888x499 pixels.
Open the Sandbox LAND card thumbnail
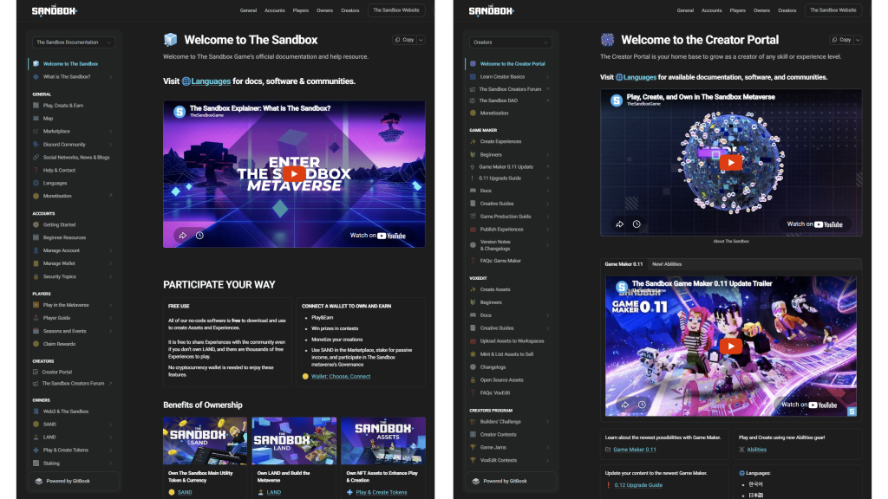click(295, 441)
